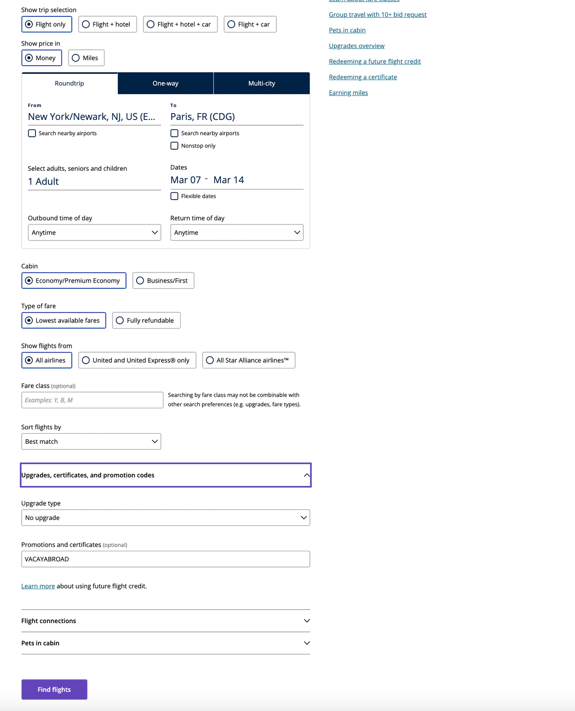Select All Star Alliance airlines
The height and width of the screenshot is (711, 575).
[x=248, y=360]
